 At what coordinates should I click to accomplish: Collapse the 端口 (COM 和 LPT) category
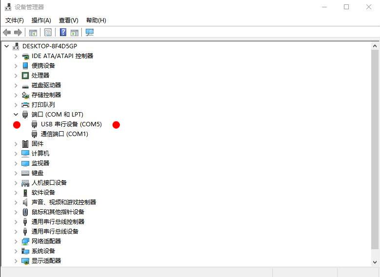tap(16, 114)
